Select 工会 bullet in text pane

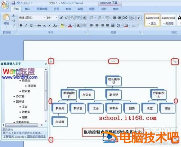(x=25, y=107)
